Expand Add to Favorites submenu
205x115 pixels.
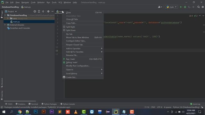[83, 49]
